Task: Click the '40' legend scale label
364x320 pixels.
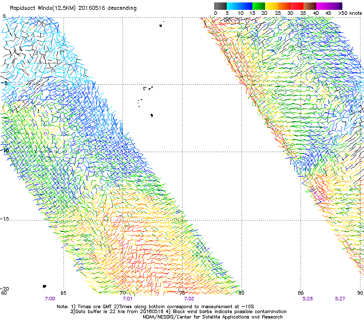Action: click(316, 13)
